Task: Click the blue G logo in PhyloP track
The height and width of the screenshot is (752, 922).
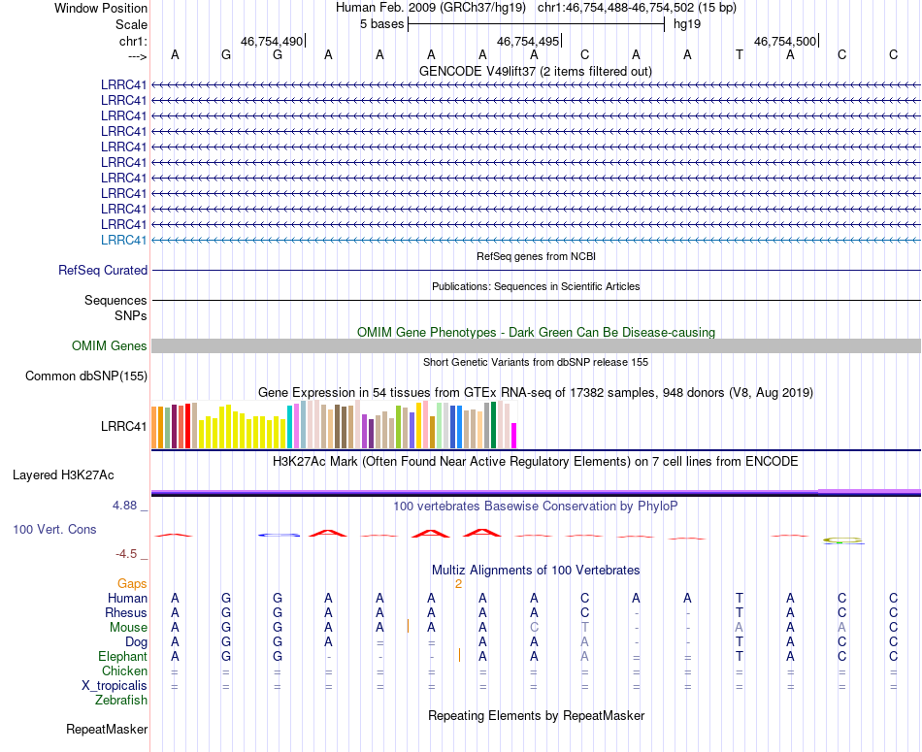Action: (x=280, y=535)
